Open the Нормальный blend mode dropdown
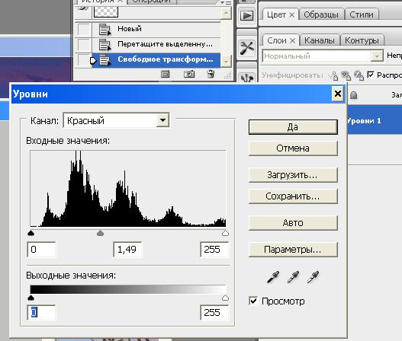 [377, 56]
